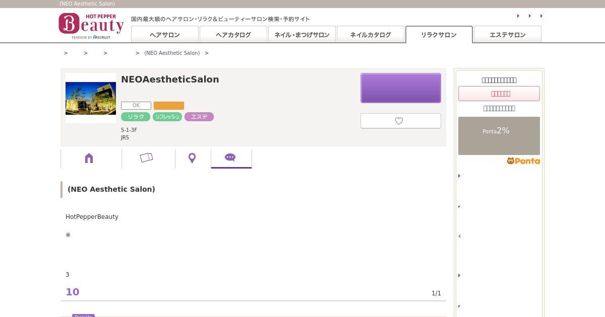Click the 'HotPepperBeauty' text in review section
This screenshot has width=605, height=317.
coord(92,217)
